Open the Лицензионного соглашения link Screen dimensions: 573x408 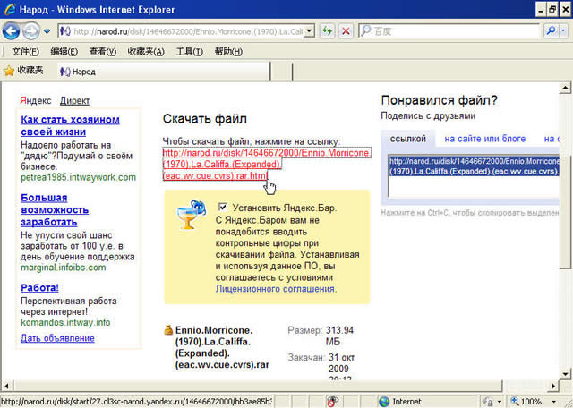coord(275,289)
